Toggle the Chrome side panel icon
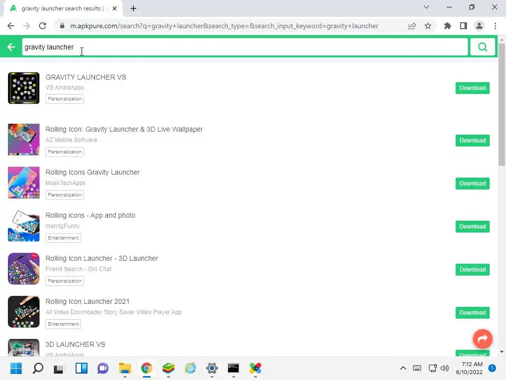506x380 pixels. click(x=464, y=26)
